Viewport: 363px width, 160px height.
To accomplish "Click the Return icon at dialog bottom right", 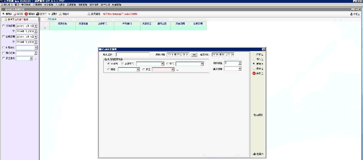I will 254,154.
